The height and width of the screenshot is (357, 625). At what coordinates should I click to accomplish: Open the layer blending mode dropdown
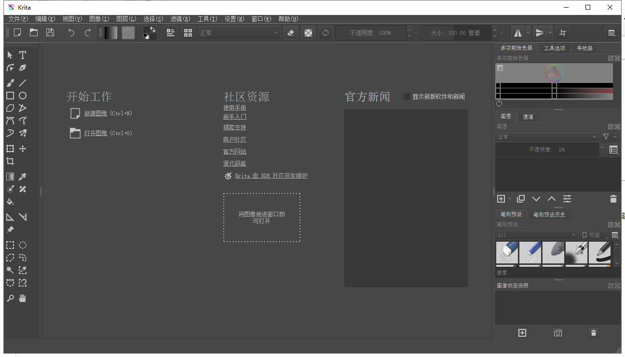click(547, 137)
